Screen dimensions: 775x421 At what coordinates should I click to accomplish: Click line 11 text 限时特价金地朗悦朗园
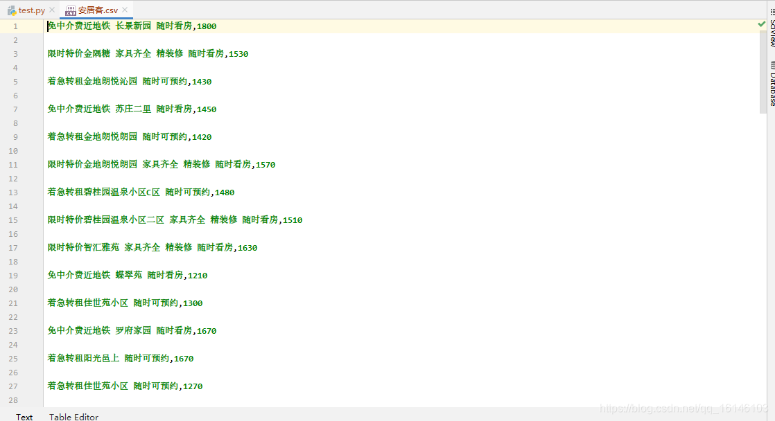(92, 164)
